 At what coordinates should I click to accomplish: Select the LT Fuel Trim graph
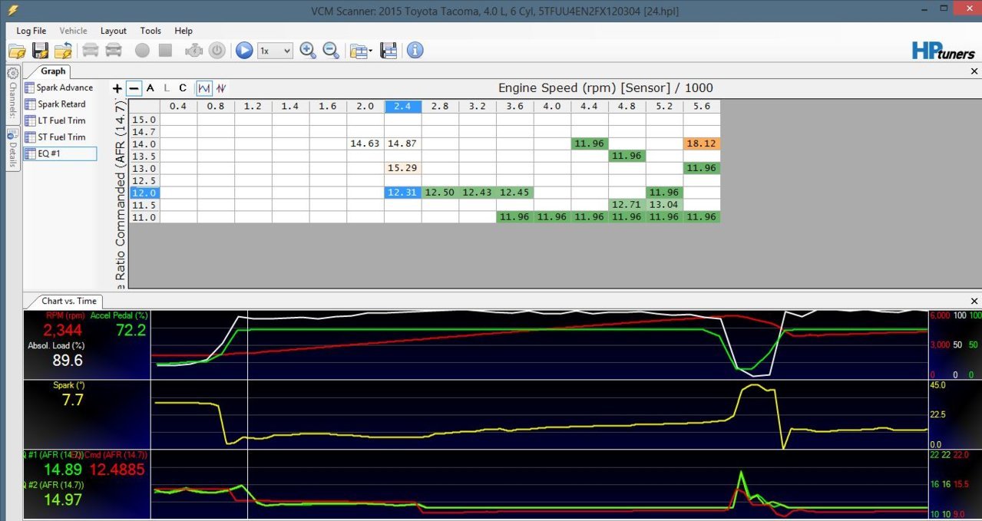[x=60, y=120]
